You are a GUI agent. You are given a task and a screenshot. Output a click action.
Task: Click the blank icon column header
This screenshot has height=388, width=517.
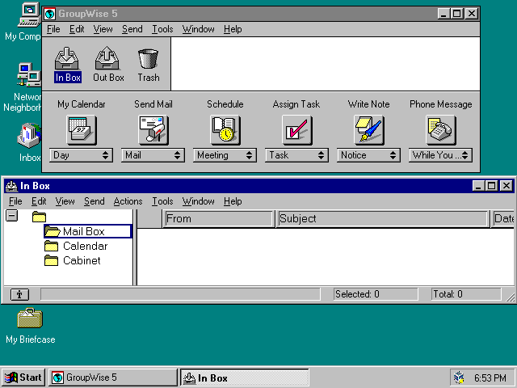tap(149, 219)
